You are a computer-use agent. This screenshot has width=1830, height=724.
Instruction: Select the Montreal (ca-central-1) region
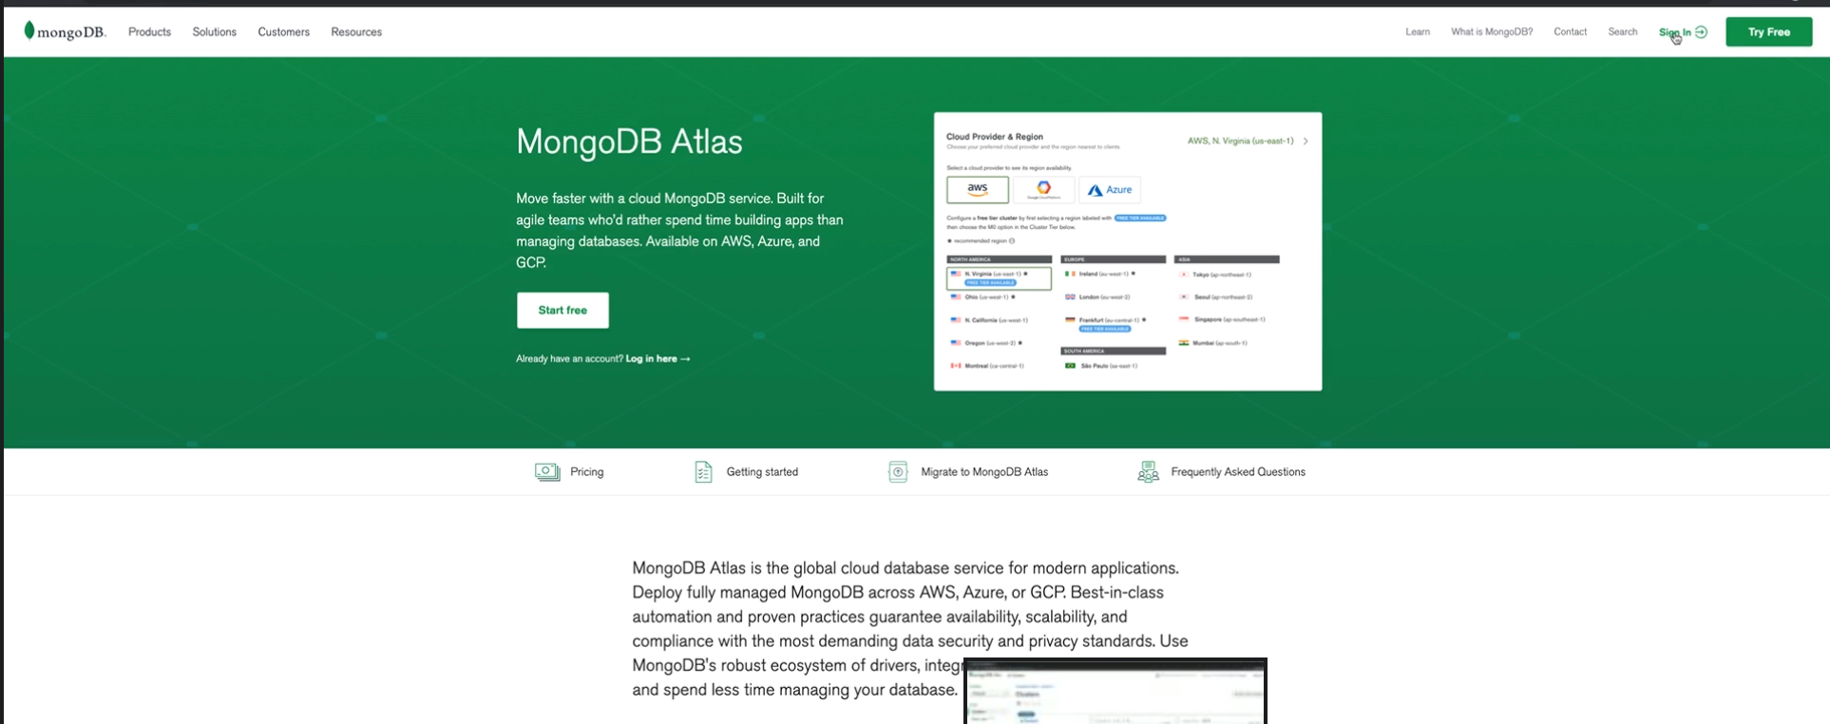click(987, 366)
